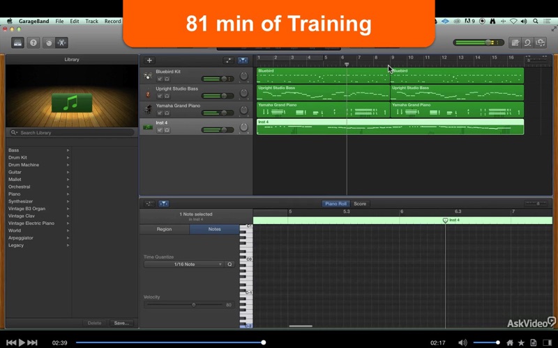Click Bluebird Kit pan knob
The image size is (558, 348).
pos(243,76)
